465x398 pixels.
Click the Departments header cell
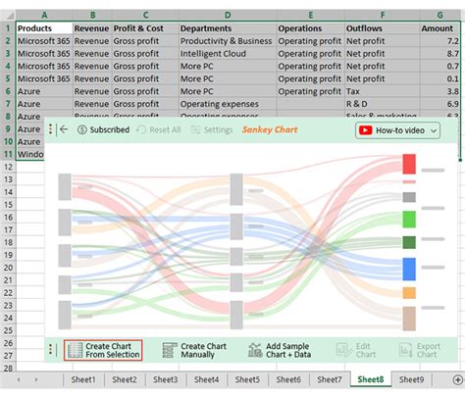(228, 28)
